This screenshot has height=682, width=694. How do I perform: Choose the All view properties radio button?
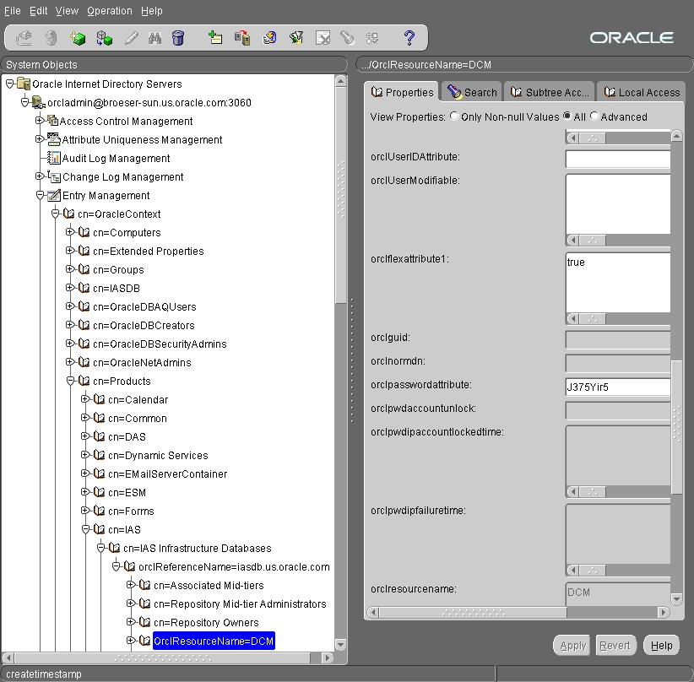tap(567, 116)
